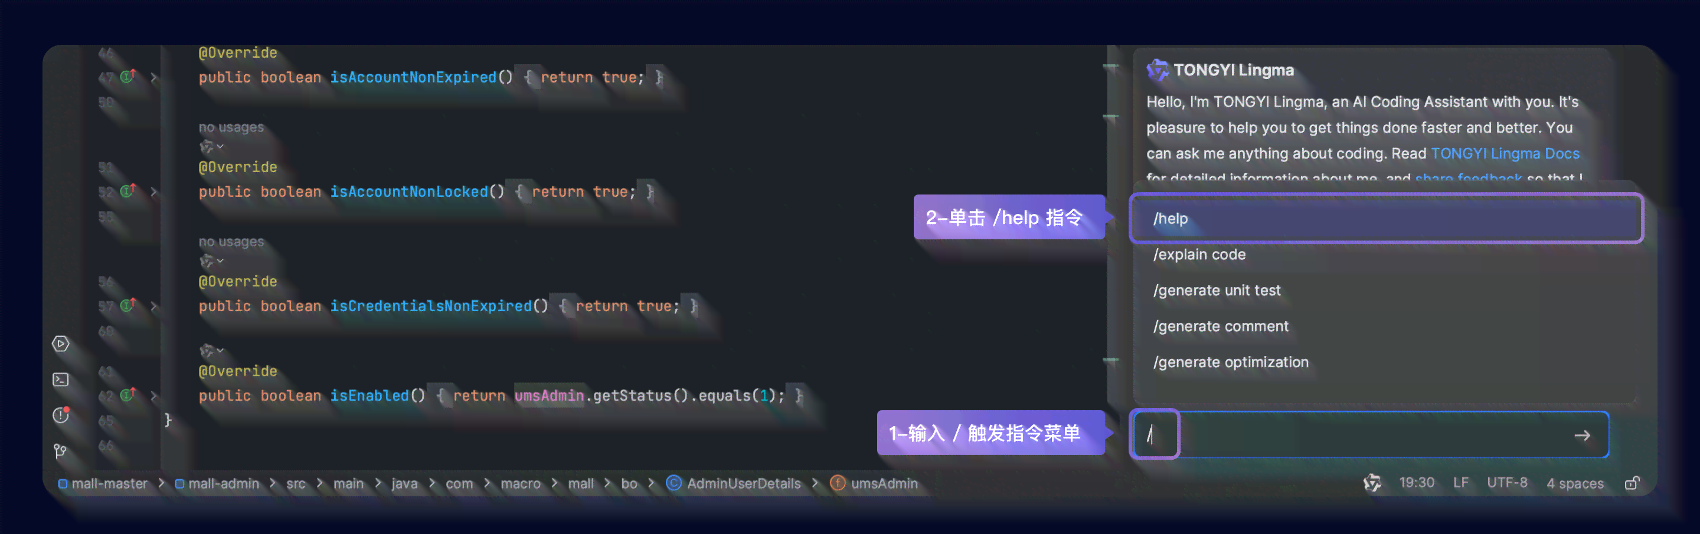Click AdminUserDetails class in breadcrumb
This screenshot has width=1700, height=534.
point(733,484)
